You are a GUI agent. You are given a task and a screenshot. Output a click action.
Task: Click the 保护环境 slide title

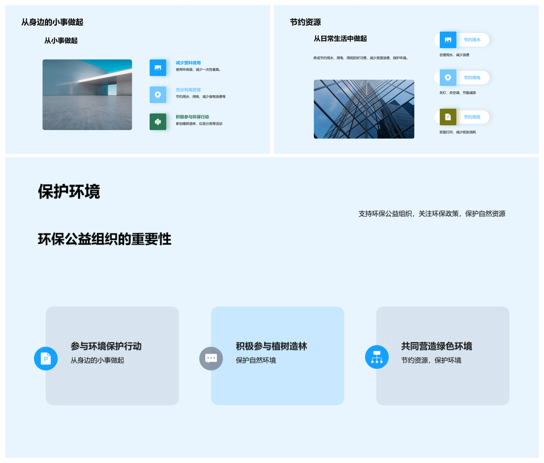coord(69,192)
